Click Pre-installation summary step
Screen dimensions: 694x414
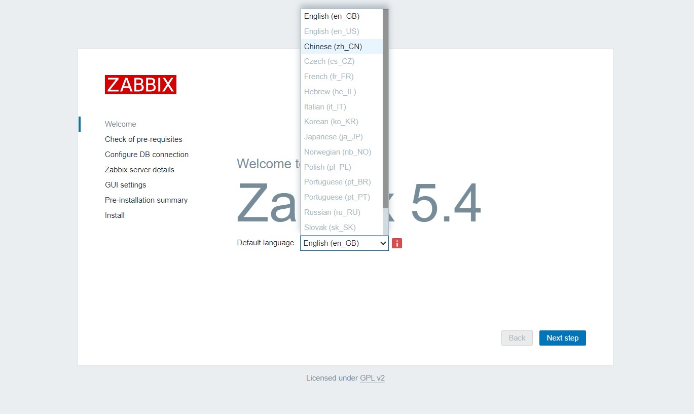pyautogui.click(x=146, y=200)
